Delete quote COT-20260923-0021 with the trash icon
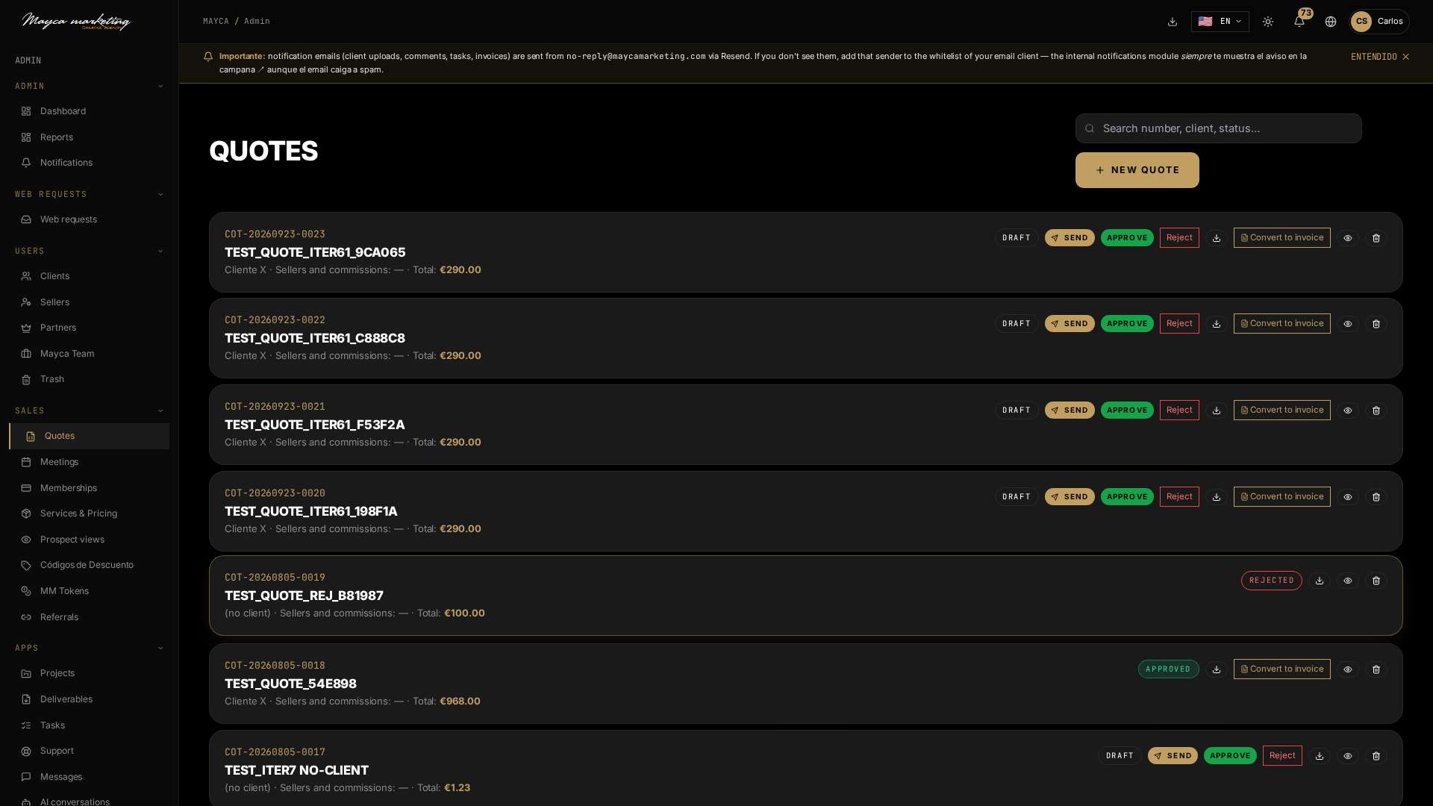 [x=1376, y=410]
